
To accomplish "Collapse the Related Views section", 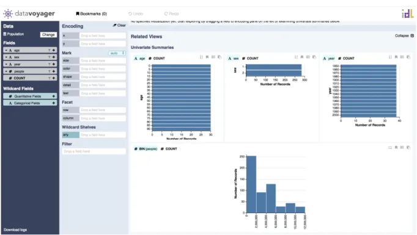I will [x=404, y=35].
